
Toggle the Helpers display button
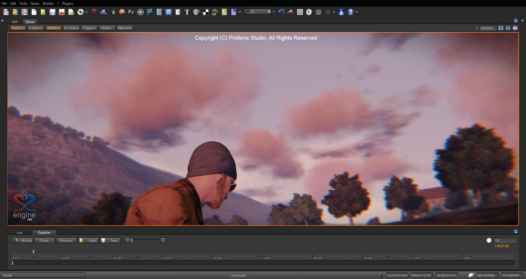18,28
